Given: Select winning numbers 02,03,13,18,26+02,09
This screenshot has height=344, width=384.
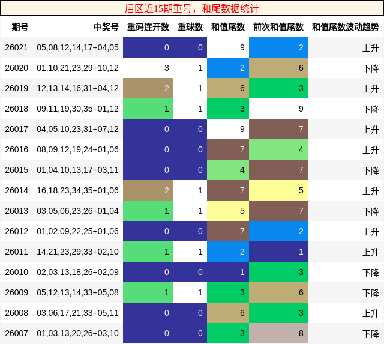Looking at the screenshot, I should click(77, 272).
